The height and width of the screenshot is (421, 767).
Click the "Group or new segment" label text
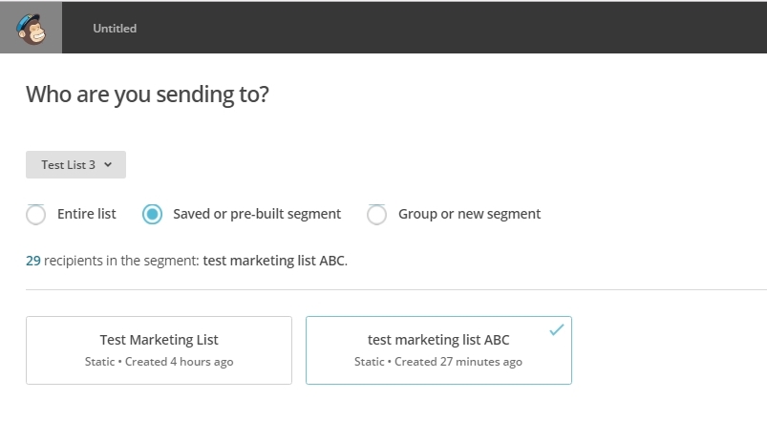click(469, 214)
